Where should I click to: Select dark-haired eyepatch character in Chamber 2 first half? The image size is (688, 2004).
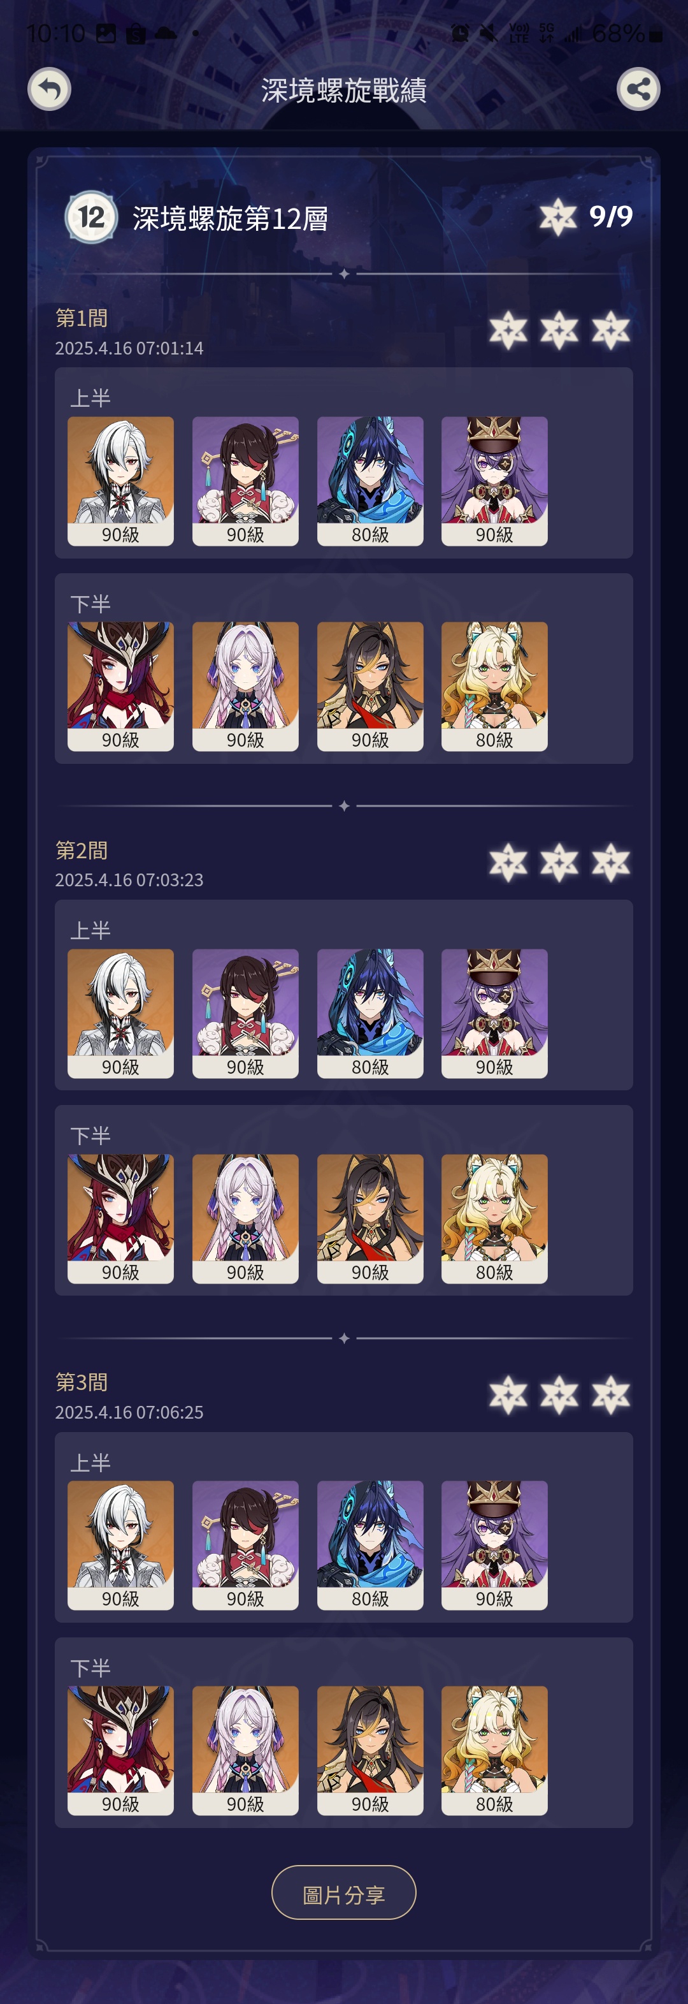coord(246,1014)
